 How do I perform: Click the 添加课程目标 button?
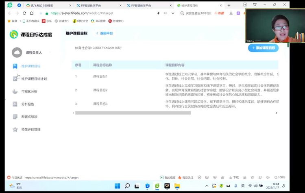[x=263, y=48]
